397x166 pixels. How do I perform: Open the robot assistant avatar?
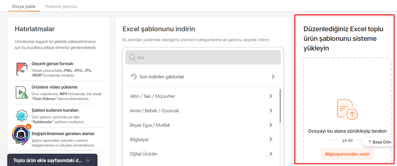tap(21, 134)
